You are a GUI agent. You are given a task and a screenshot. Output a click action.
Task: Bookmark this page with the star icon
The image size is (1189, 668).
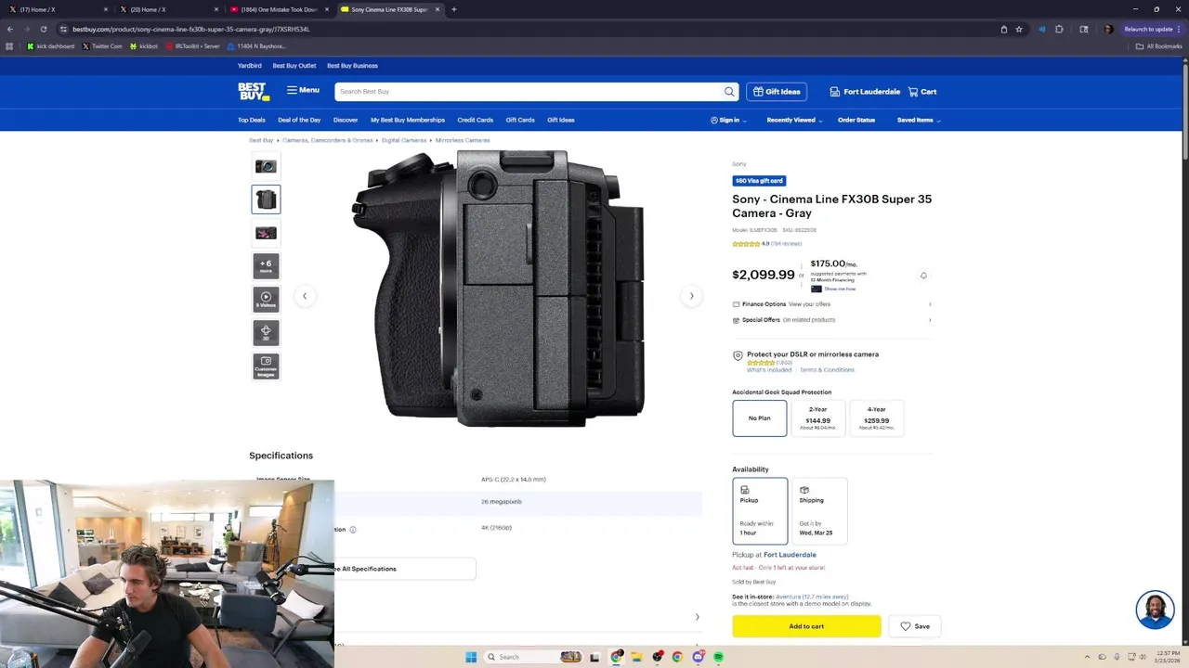click(x=1019, y=29)
